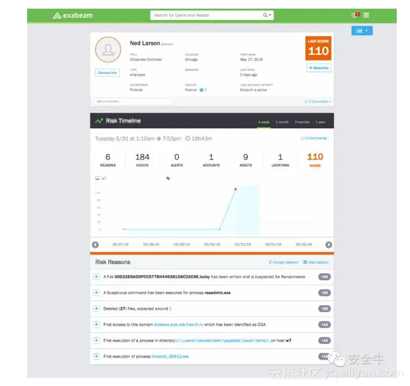The width and height of the screenshot is (410, 386).
Task: Click the Last Score 110 box
Action: (x=318, y=48)
